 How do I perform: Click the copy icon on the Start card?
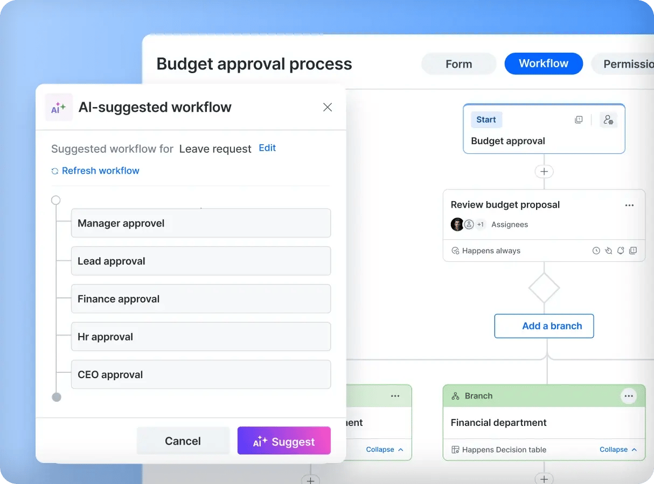click(579, 119)
